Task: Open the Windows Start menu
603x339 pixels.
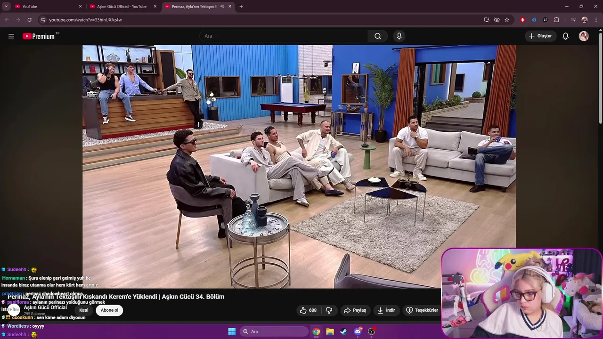Action: [x=232, y=331]
